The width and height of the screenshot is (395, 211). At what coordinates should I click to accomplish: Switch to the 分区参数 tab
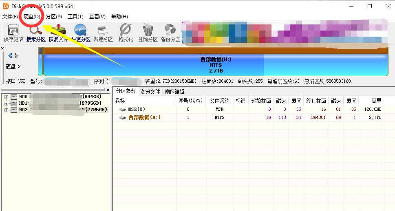point(126,91)
